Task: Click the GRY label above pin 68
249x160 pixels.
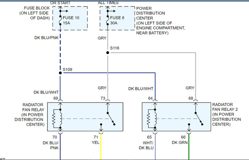Action: 190,88
